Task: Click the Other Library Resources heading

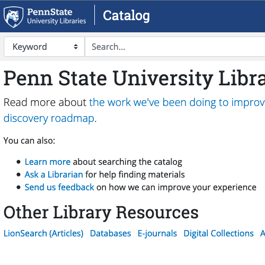Action: (101, 213)
